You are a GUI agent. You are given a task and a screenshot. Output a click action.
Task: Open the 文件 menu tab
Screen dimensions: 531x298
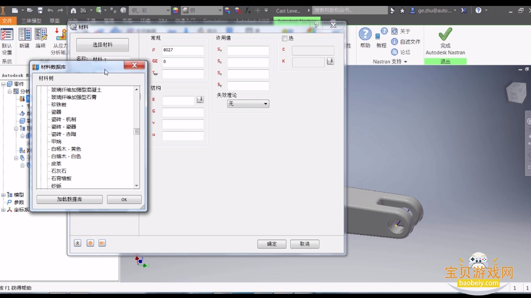(x=7, y=21)
